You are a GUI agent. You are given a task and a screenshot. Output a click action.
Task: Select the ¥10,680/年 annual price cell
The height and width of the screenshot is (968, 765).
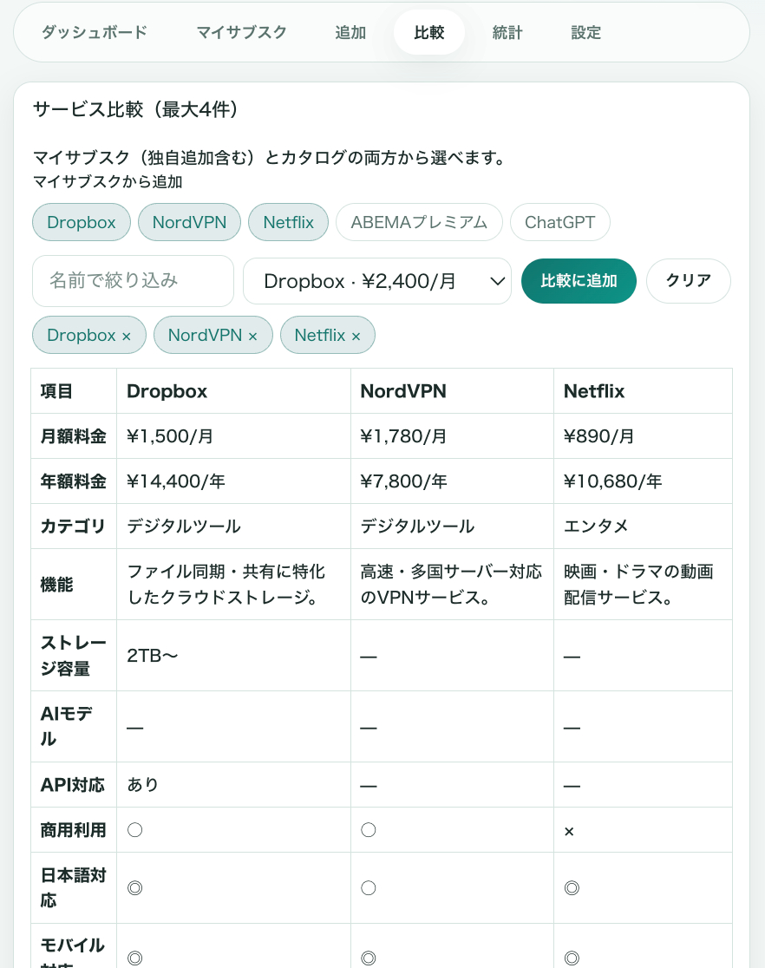tap(643, 481)
